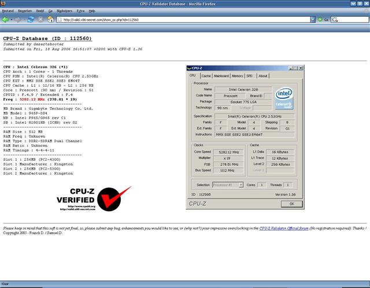Click the 'CPU : Intel Celeron 326' line
The height and width of the screenshot is (288, 370).
[35, 67]
